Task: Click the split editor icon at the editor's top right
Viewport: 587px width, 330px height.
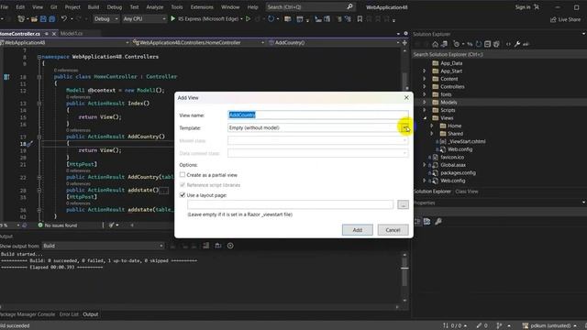Action: (404, 43)
